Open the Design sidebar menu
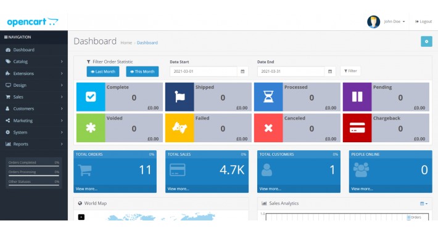Screen dimensions: 438x234 [x=34, y=85]
